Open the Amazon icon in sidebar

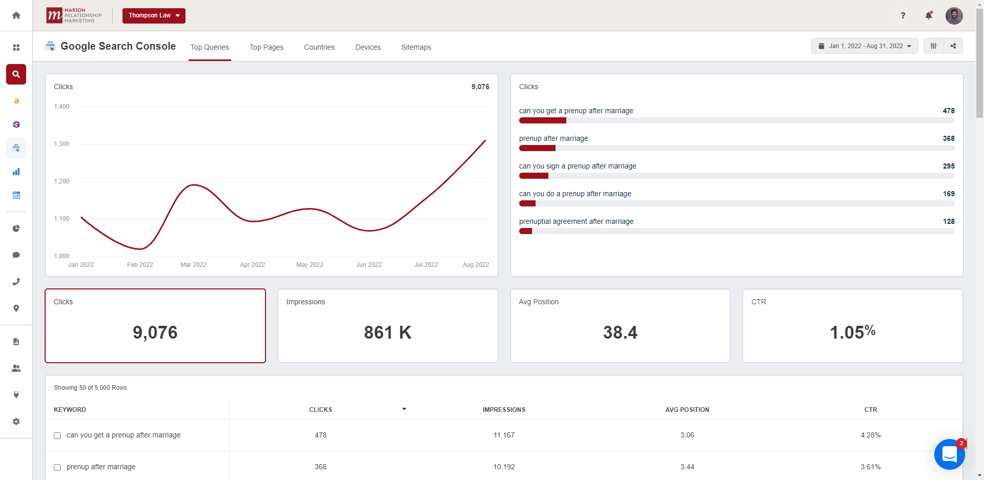(x=16, y=101)
